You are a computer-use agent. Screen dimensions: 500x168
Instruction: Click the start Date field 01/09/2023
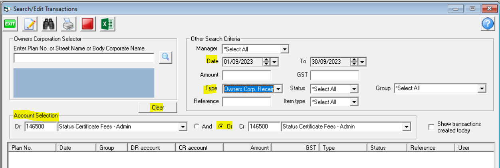[242, 62]
